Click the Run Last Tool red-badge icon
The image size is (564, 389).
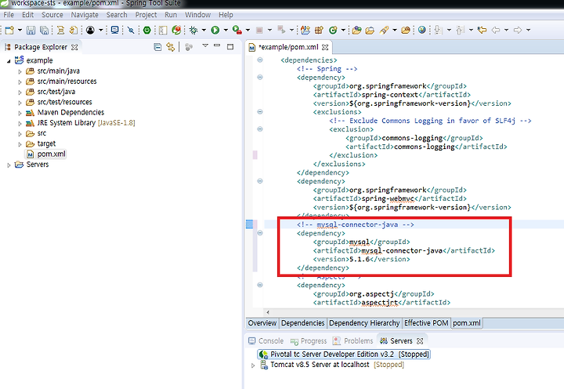(x=237, y=31)
